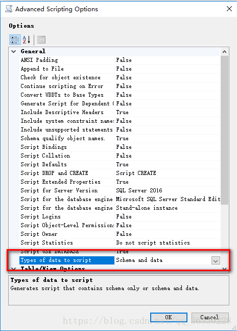Click the Categorized view icon

pos(15,40)
